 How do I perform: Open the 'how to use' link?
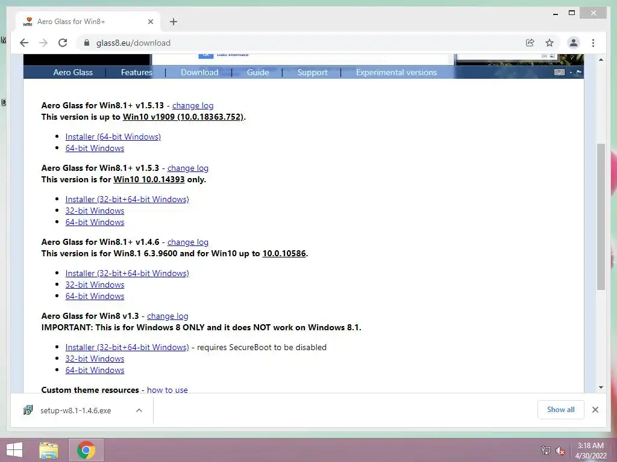coord(168,390)
